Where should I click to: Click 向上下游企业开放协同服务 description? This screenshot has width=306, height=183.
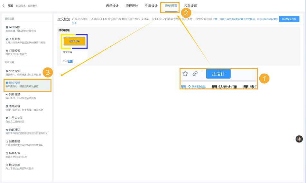coord(20,169)
